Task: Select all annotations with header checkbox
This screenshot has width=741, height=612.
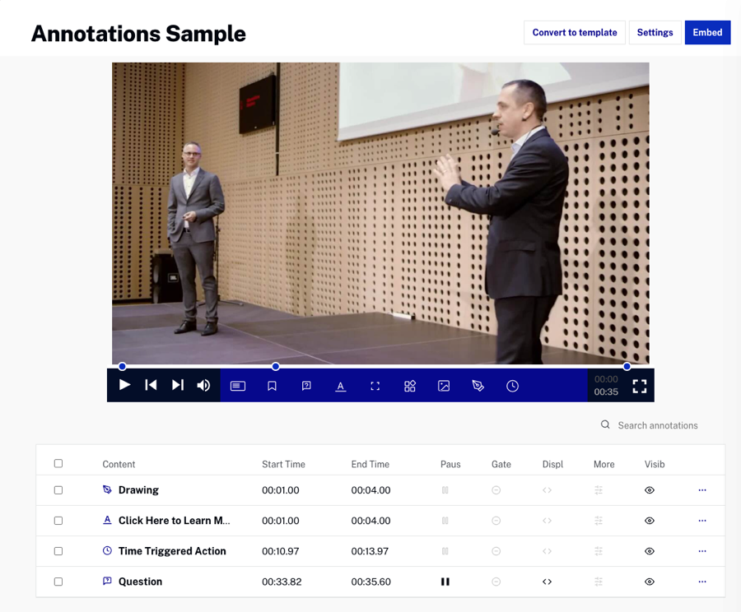Action: tap(58, 464)
